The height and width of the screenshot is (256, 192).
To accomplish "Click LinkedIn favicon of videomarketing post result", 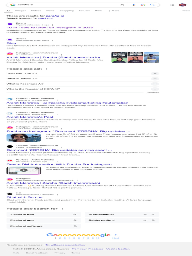I will (x=10, y=99).
